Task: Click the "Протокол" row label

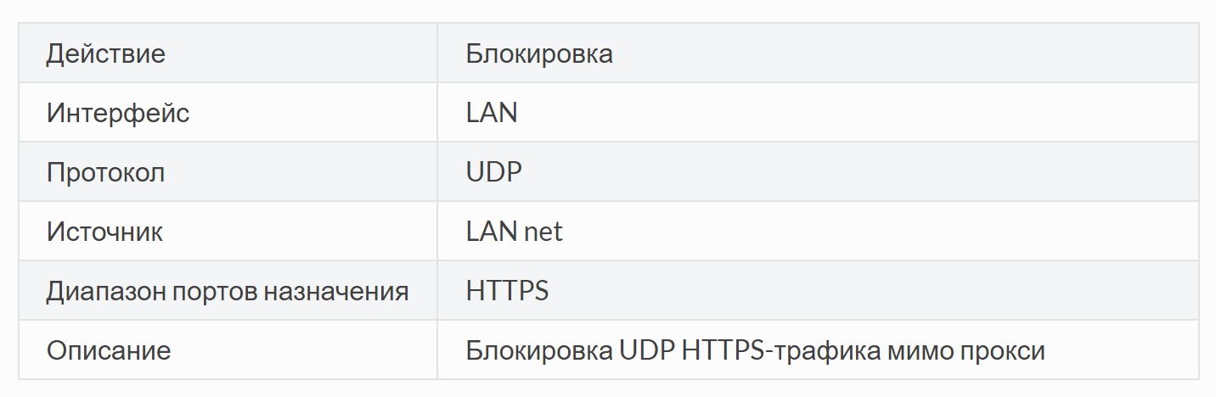Action: 106,172
